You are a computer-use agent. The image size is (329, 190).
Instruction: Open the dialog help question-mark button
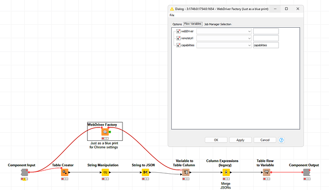coord(281,140)
